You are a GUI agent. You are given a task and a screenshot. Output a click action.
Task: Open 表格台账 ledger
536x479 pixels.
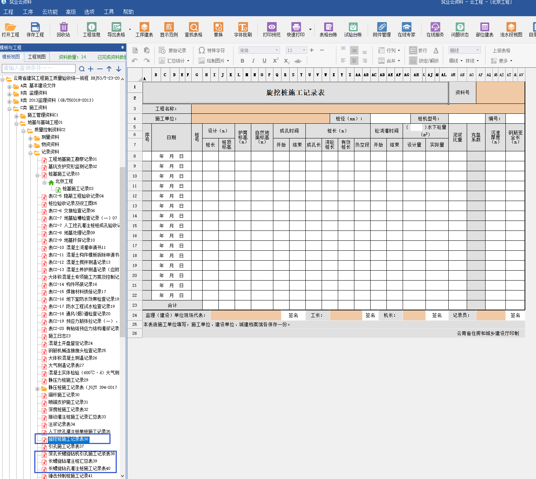(x=328, y=29)
